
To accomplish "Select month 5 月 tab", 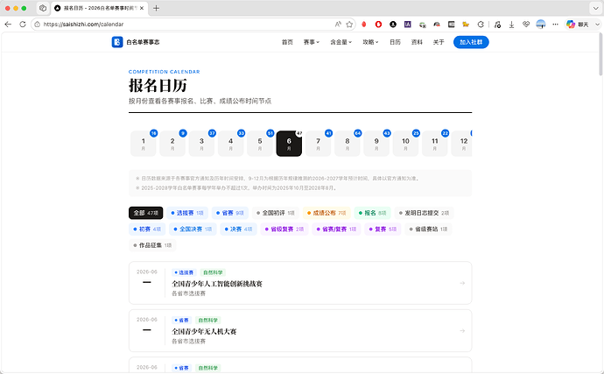I will tap(260, 144).
